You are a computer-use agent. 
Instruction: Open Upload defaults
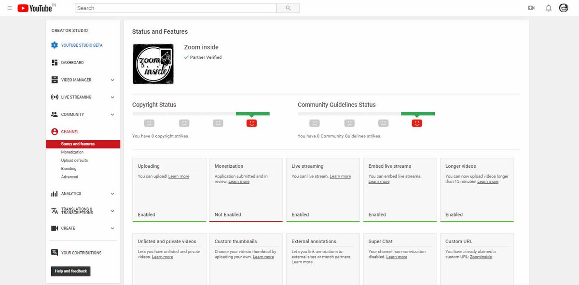point(74,161)
